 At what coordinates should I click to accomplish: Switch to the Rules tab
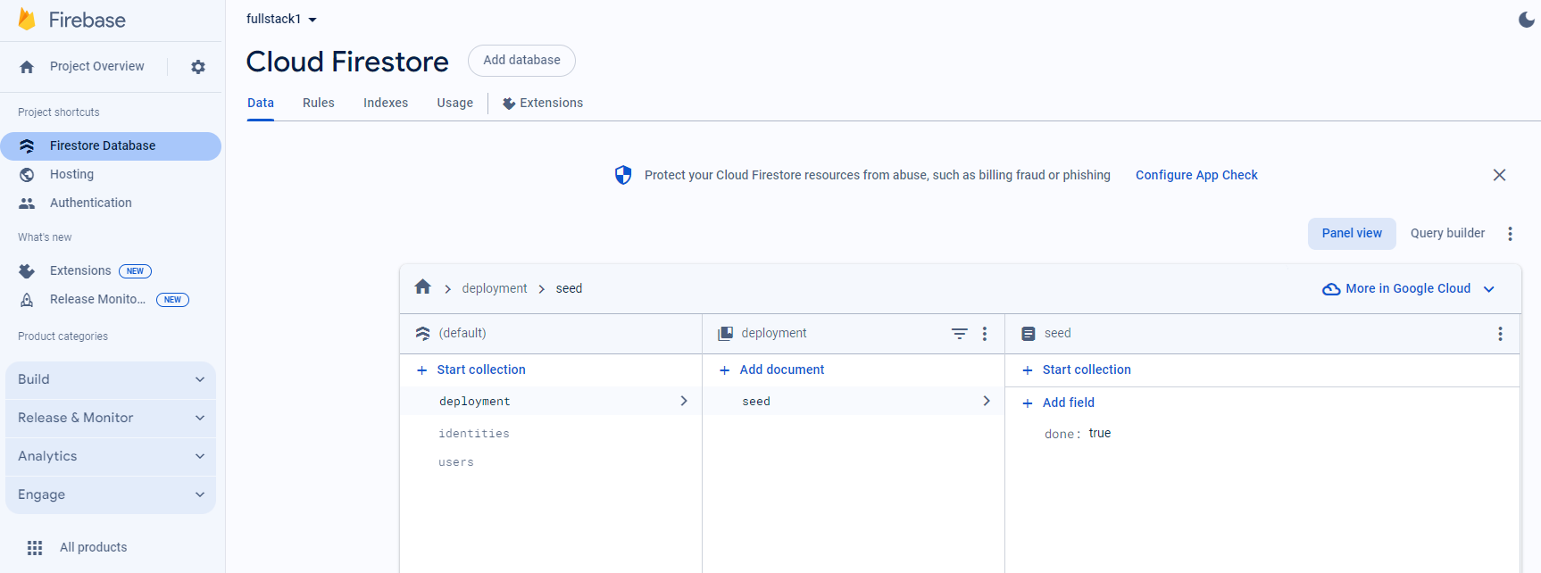tap(319, 104)
